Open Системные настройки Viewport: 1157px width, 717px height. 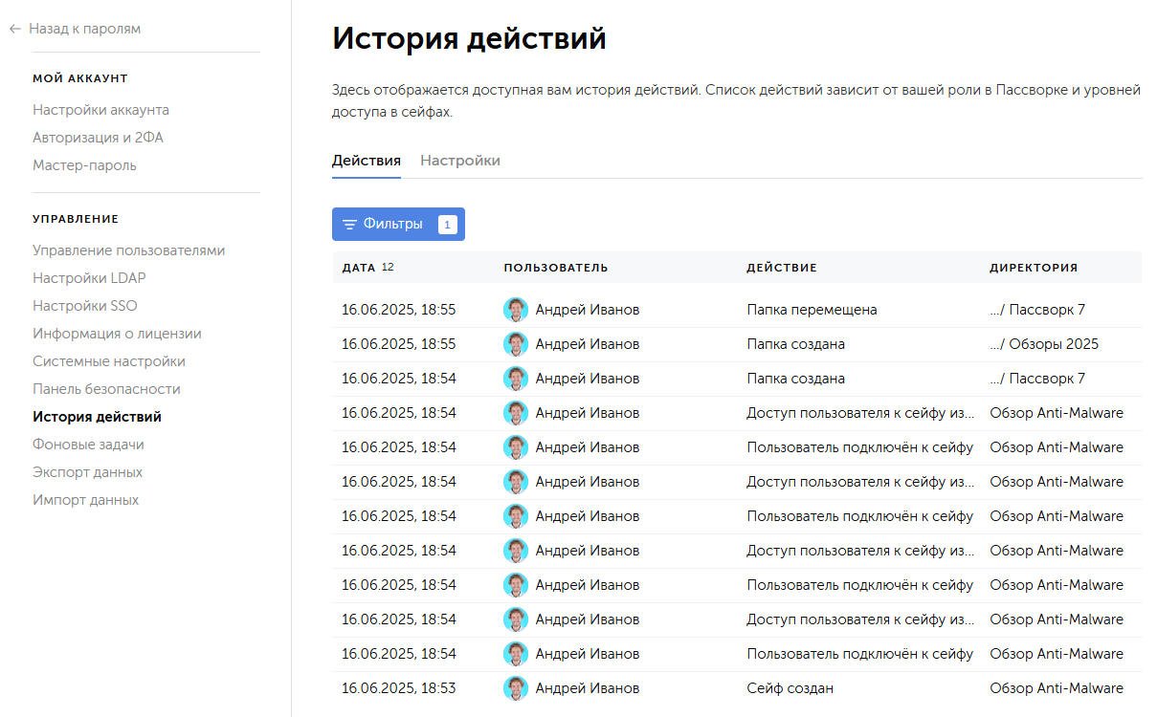(109, 361)
